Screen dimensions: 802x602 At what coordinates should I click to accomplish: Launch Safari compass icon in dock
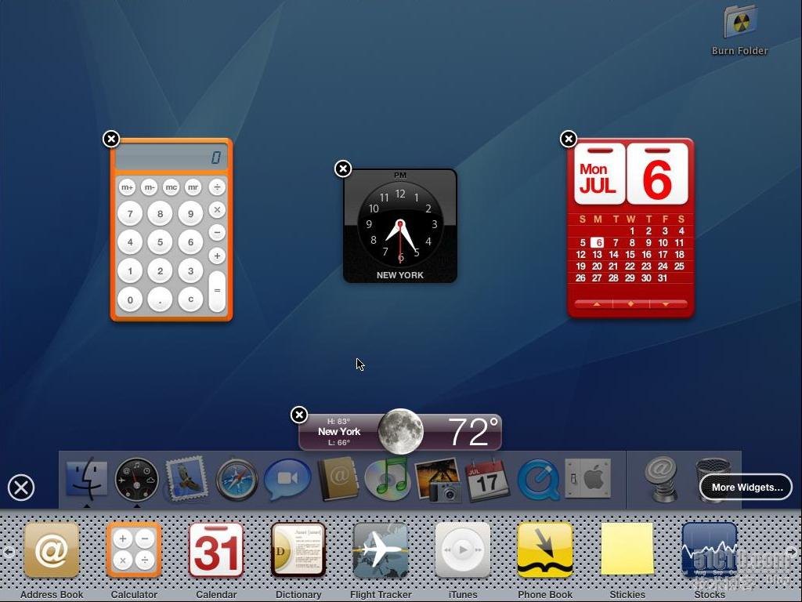point(237,480)
